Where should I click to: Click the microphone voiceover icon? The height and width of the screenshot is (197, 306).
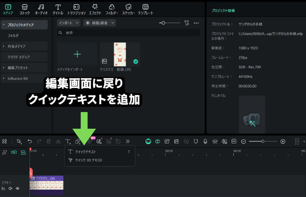pyautogui.click(x=205, y=141)
